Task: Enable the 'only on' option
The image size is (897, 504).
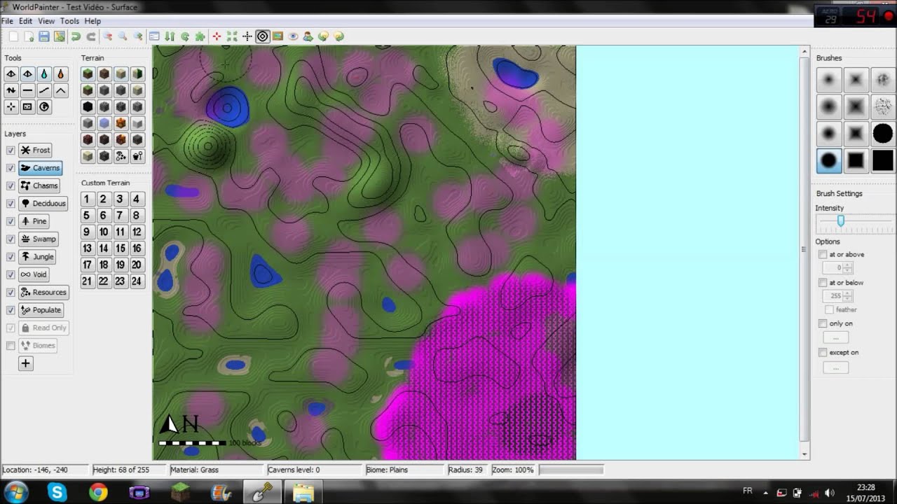Action: coord(823,323)
